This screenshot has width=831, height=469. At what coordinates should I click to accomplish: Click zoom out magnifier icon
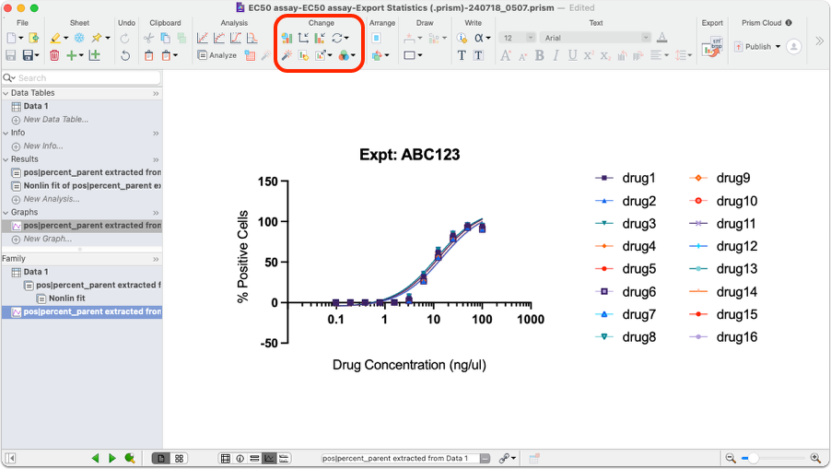click(x=731, y=458)
